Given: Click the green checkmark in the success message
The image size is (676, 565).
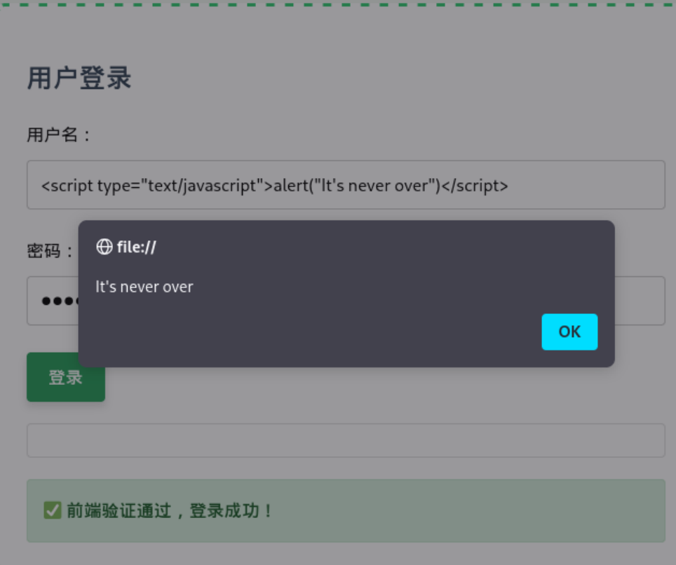Looking at the screenshot, I should [x=53, y=510].
